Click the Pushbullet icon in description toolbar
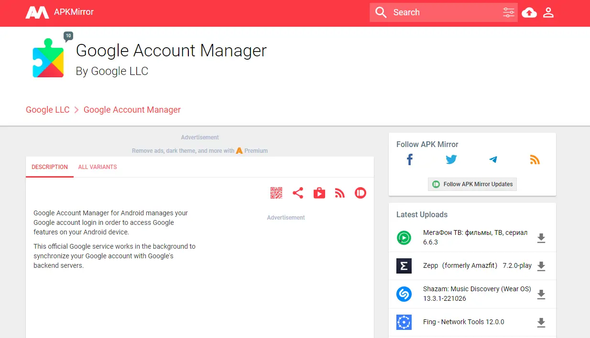The width and height of the screenshot is (590, 338). 361,193
